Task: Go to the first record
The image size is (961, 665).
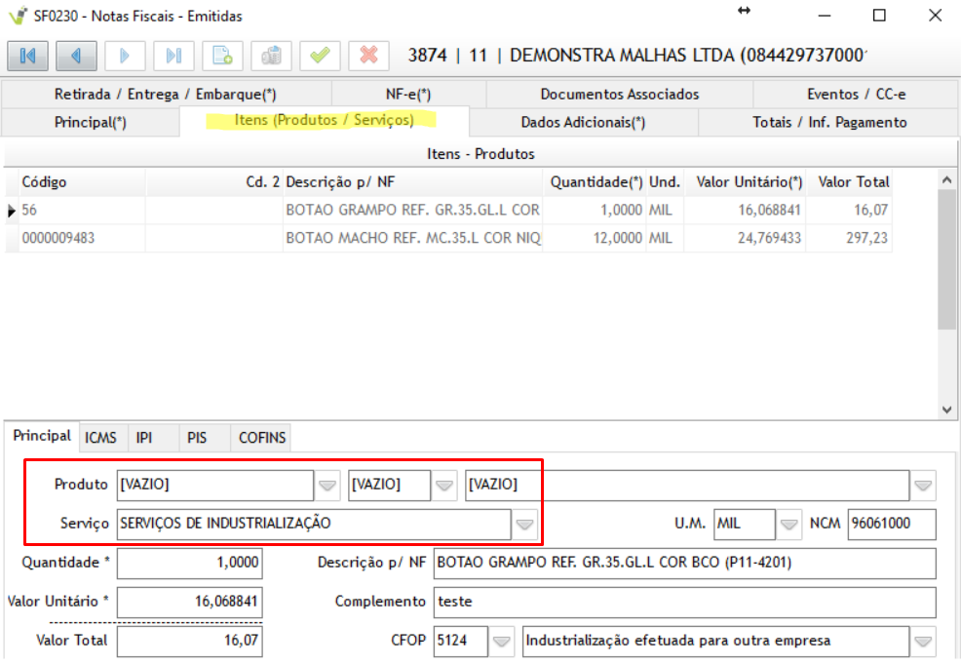Action: [x=27, y=56]
